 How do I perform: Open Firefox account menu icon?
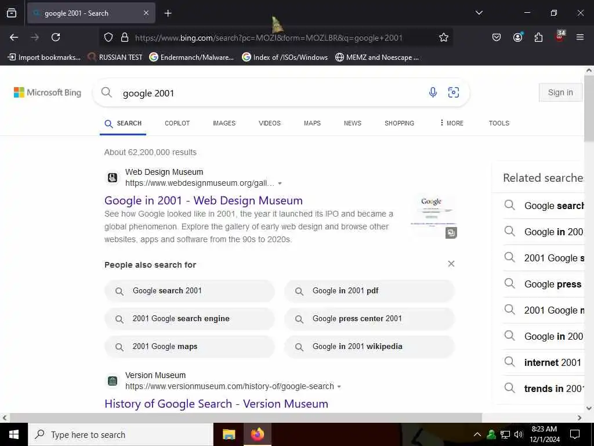(517, 37)
